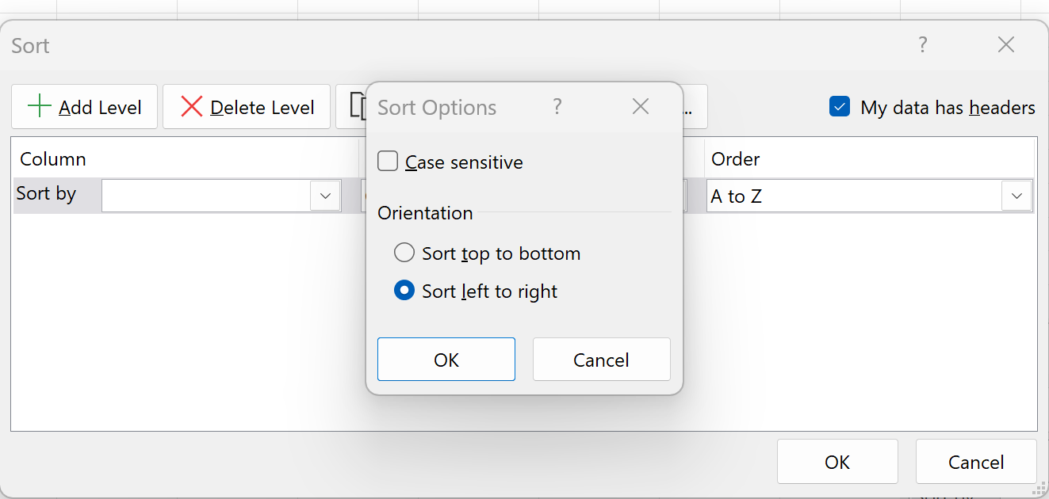Click the Sort dialog help question mark
Viewport: 1049px width, 499px height.
(922, 45)
